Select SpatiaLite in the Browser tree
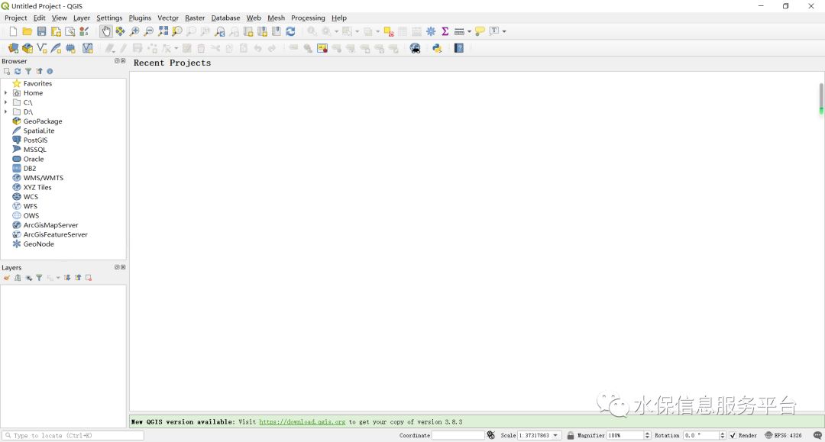The width and height of the screenshot is (825, 442). pyautogui.click(x=39, y=131)
